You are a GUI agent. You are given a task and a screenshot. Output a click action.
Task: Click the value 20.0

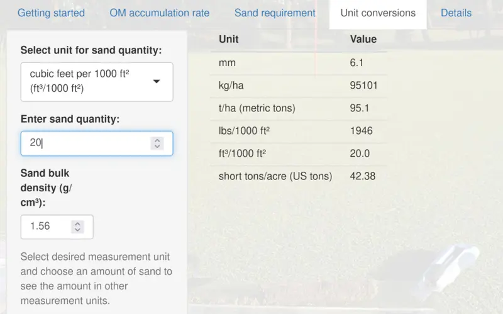[x=360, y=154]
